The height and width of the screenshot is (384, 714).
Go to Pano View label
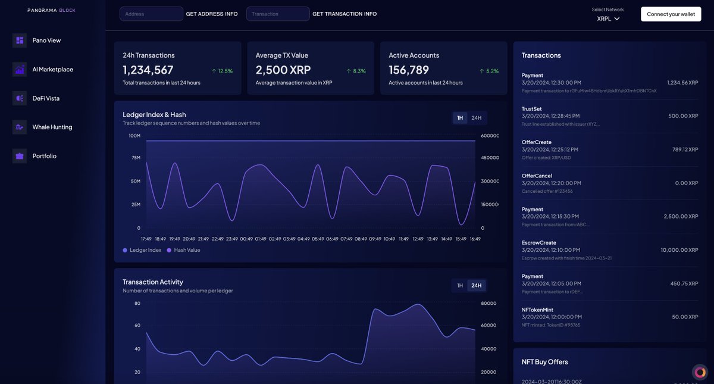(46, 40)
